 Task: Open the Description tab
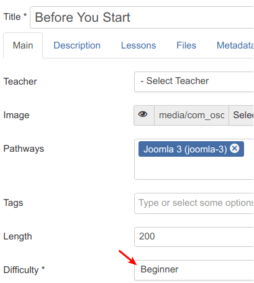[x=77, y=45]
